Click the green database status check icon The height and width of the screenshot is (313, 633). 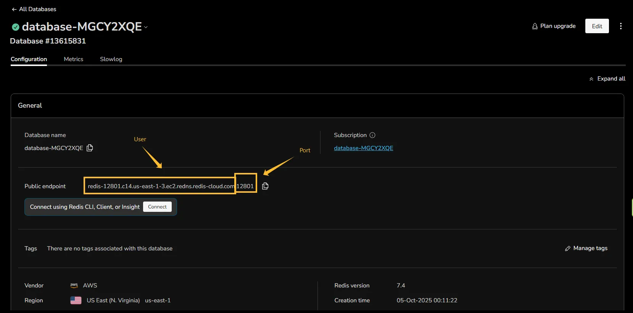(16, 27)
